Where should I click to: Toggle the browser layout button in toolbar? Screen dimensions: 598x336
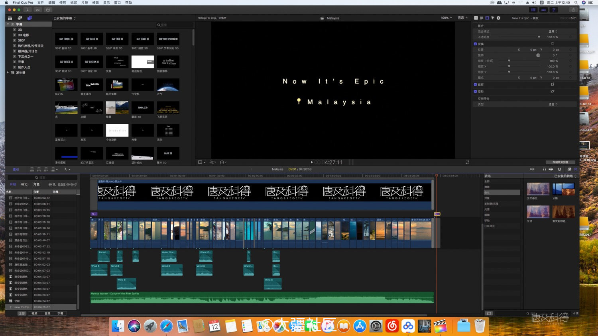pos(533,10)
